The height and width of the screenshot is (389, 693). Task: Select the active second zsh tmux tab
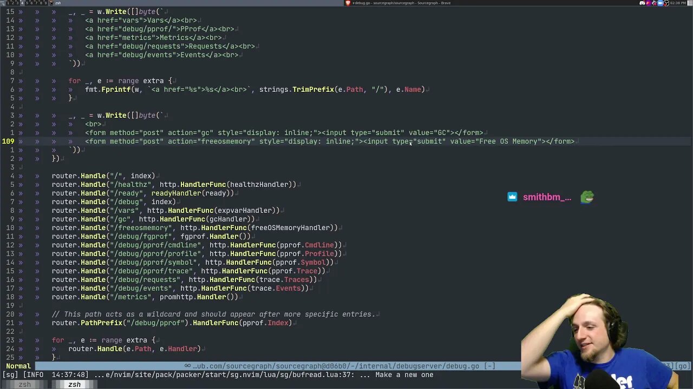pos(74,385)
